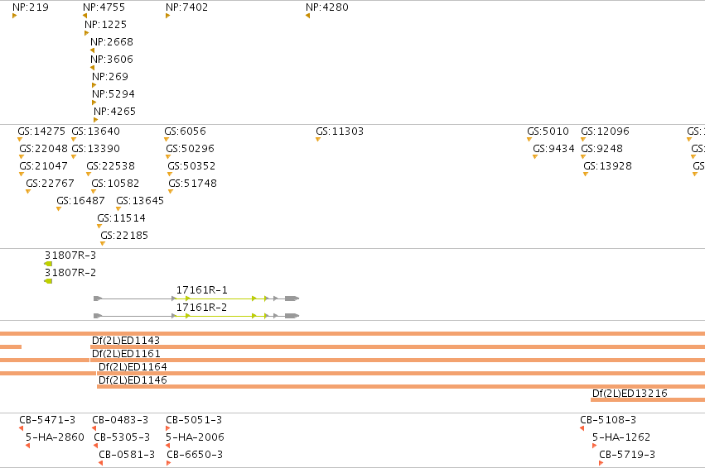Click CB-5719-3 feature label

pos(627,455)
